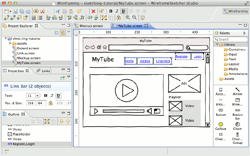Toggle Link with Editor in Project Explorer
The width and height of the screenshot is (250, 156).
click(63, 33)
